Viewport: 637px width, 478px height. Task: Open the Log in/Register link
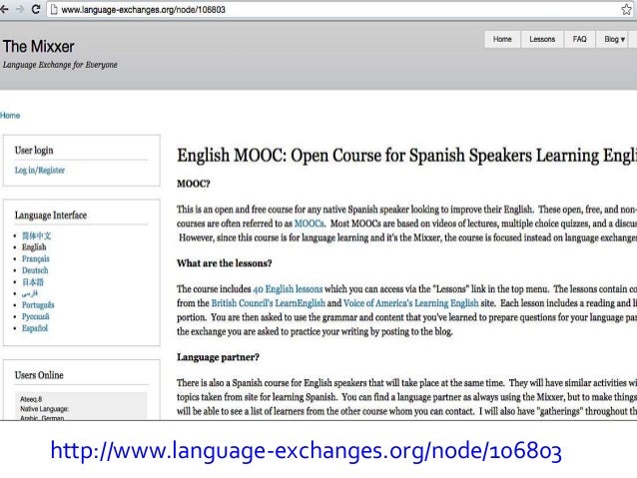(40, 171)
